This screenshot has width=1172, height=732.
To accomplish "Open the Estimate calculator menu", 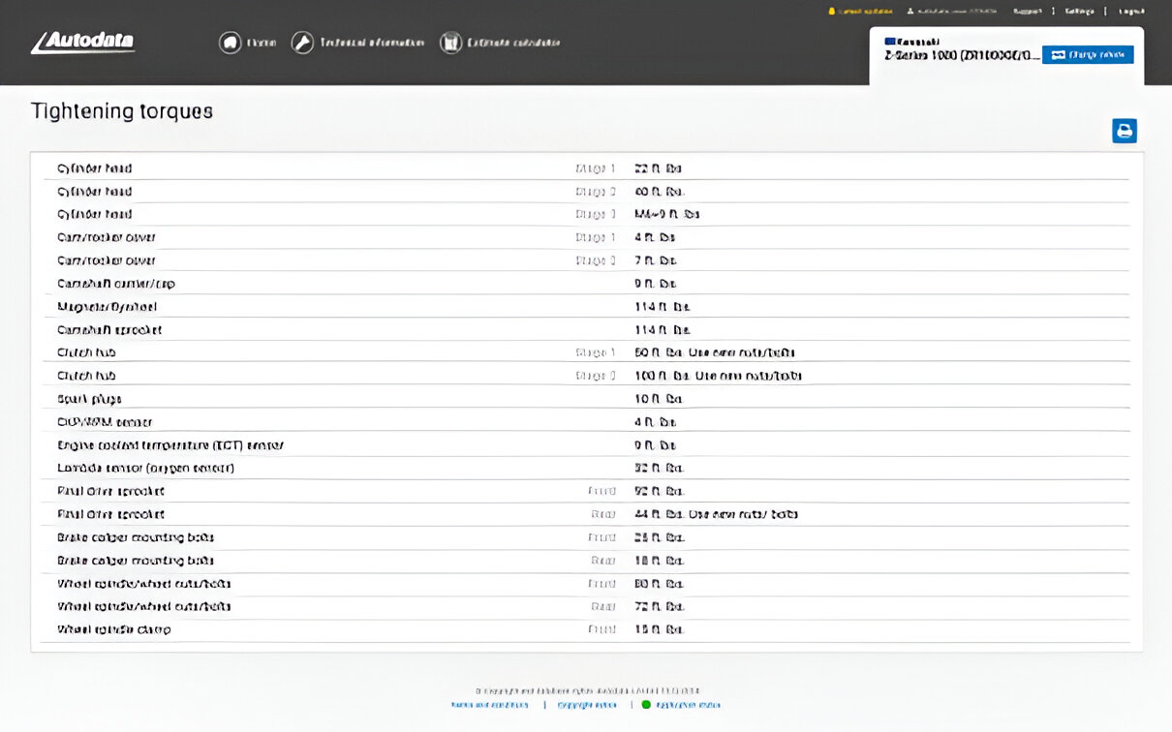I will click(513, 43).
